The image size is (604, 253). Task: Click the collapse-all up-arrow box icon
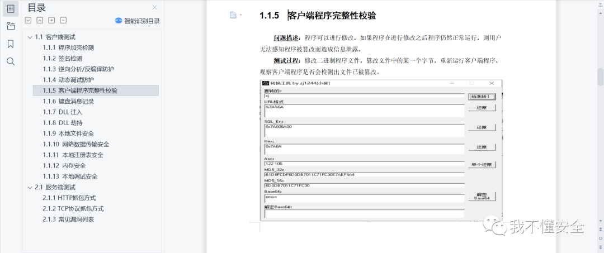click(x=40, y=20)
